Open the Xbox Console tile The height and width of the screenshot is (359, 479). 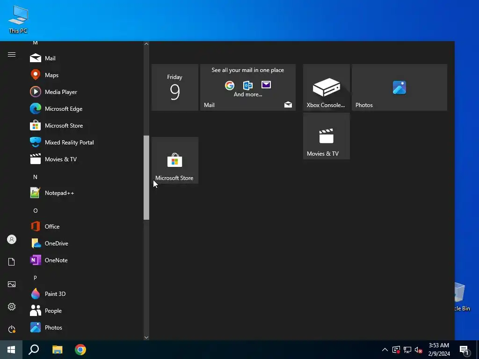(326, 87)
